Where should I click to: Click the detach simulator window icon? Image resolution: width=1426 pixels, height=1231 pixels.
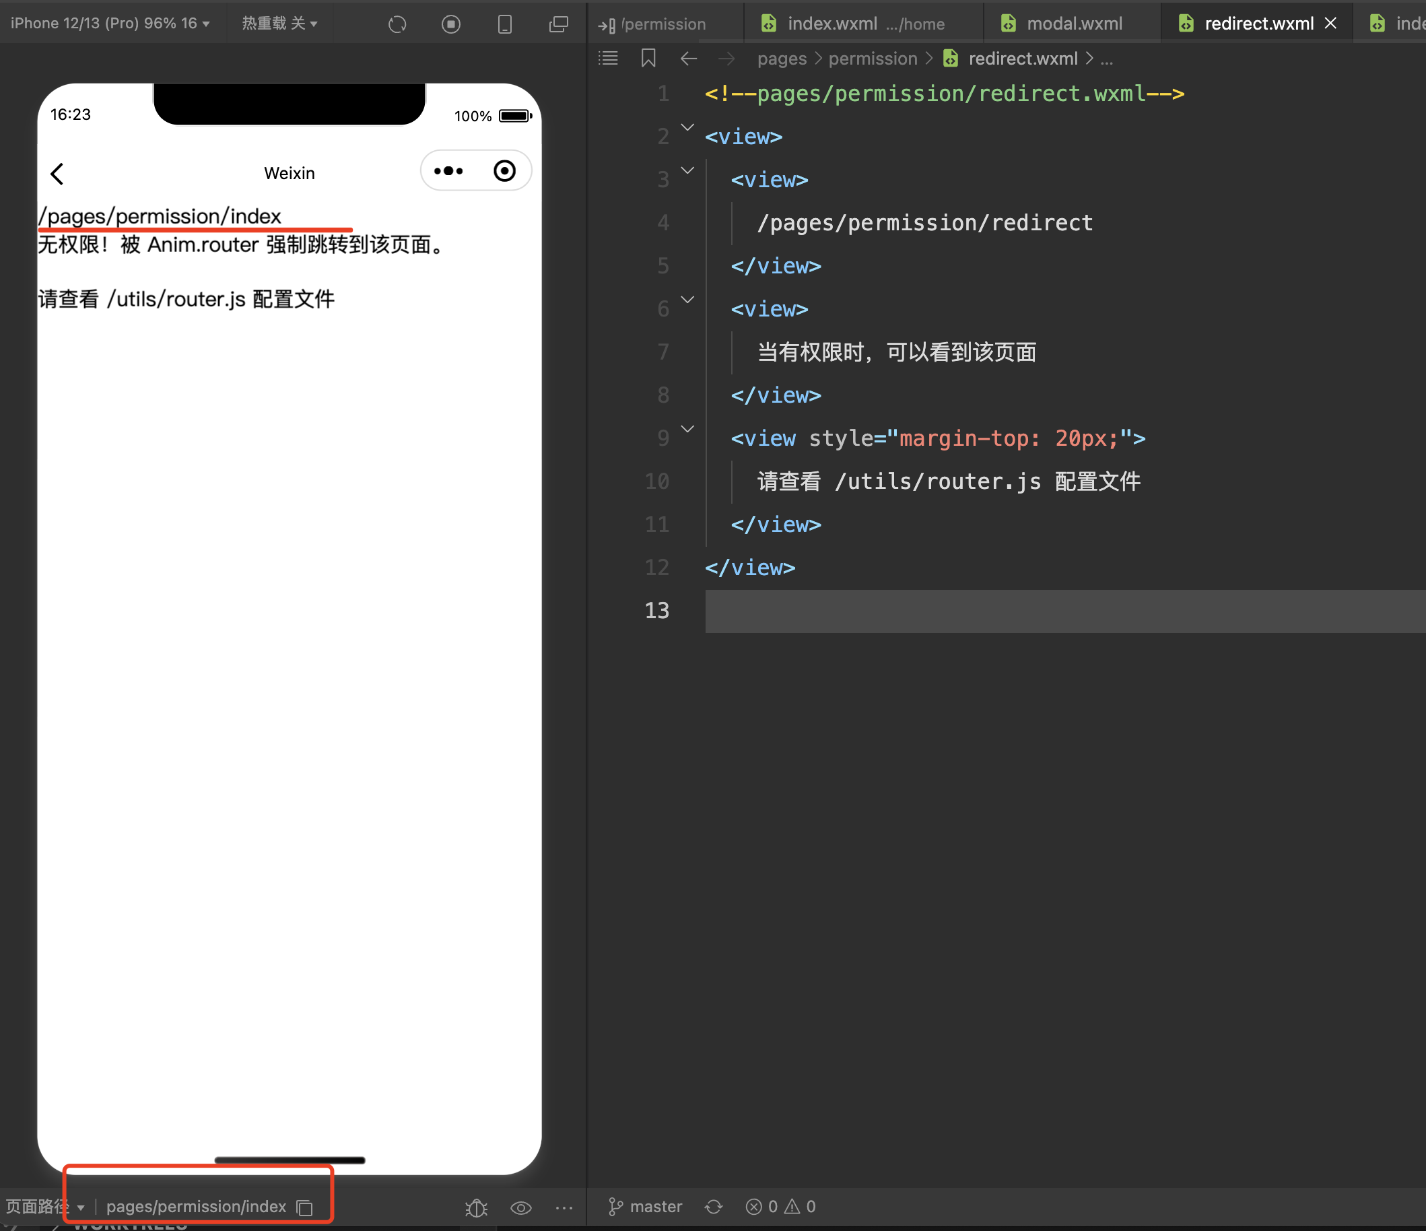[x=558, y=24]
